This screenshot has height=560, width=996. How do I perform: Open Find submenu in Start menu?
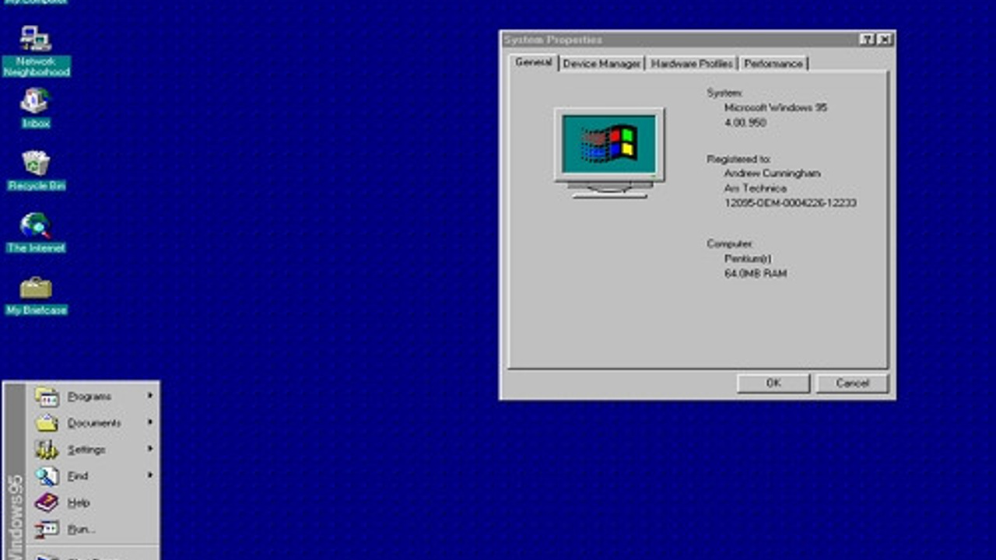[94, 476]
